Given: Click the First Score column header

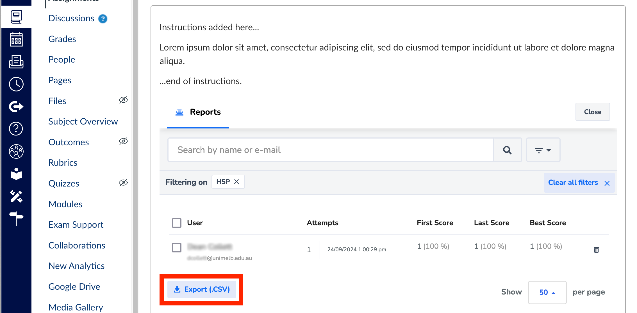Looking at the screenshot, I should (435, 223).
